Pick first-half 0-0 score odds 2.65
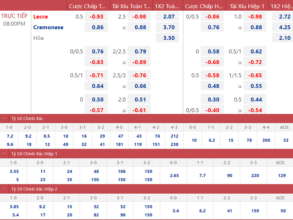 (173, 176)
